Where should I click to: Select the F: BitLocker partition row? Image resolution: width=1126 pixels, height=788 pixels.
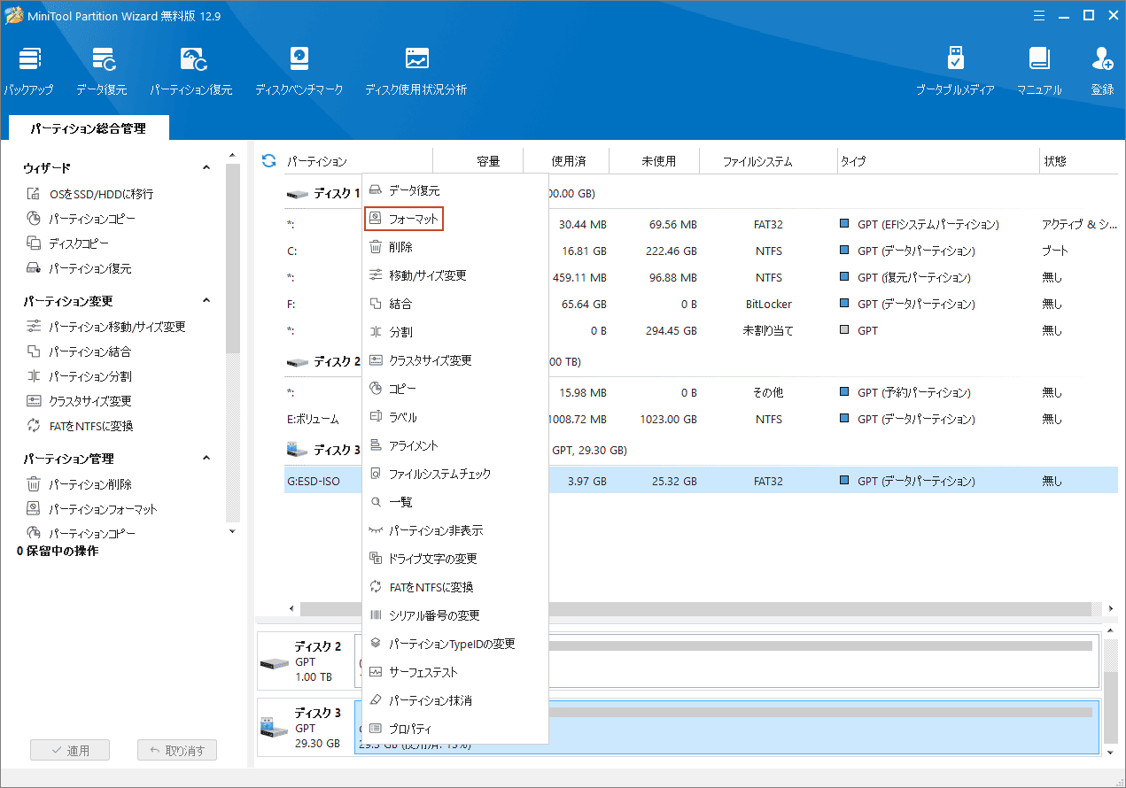(x=700, y=304)
